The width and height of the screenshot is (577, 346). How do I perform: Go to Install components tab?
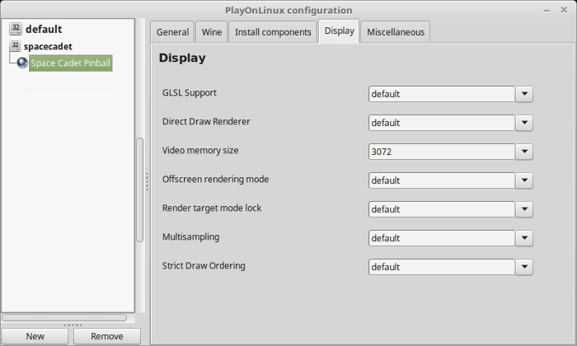tap(273, 32)
